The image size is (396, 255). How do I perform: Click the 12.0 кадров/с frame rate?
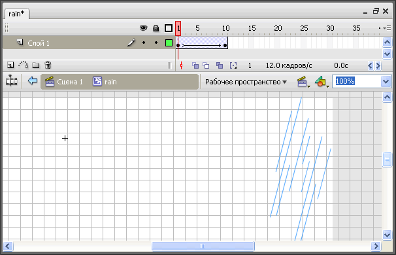click(289, 65)
